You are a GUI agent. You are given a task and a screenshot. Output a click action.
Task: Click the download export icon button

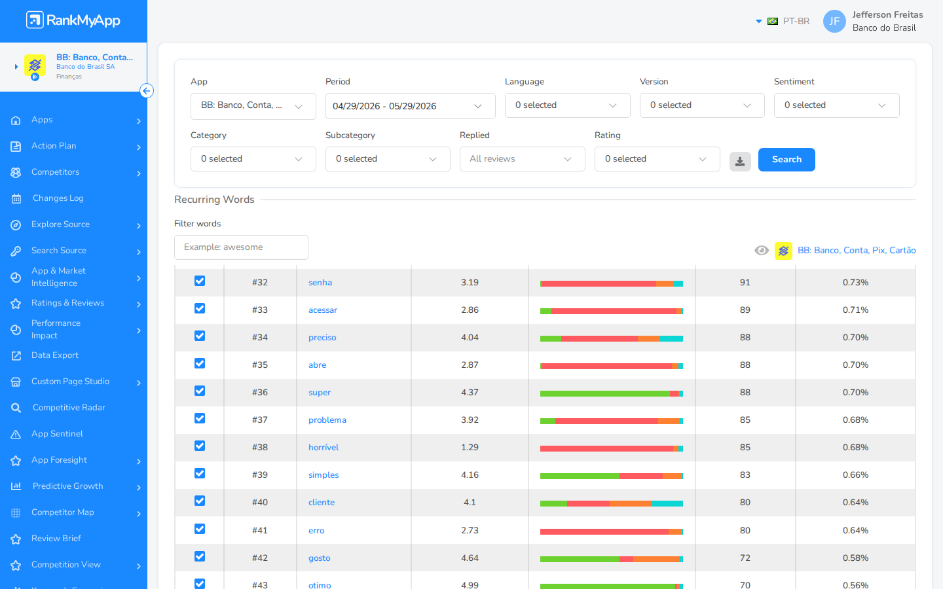click(x=740, y=162)
